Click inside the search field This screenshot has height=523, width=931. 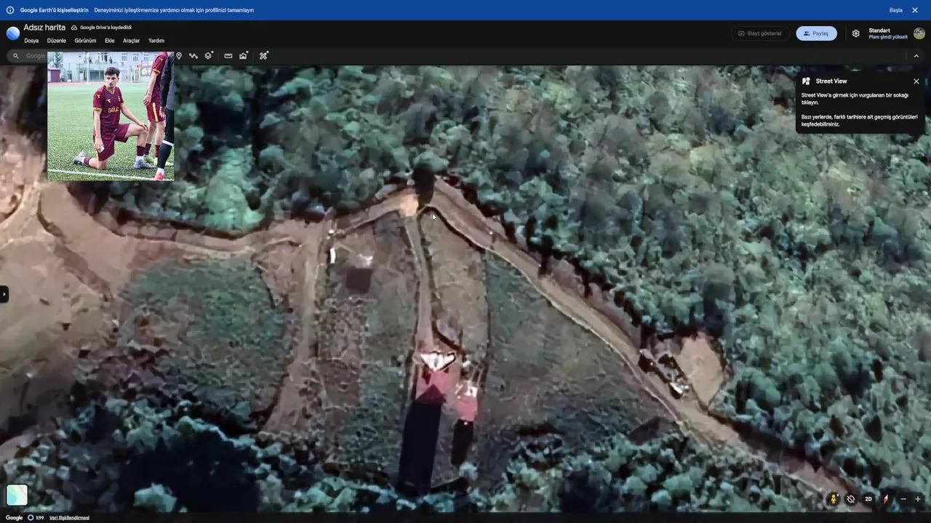click(36, 56)
